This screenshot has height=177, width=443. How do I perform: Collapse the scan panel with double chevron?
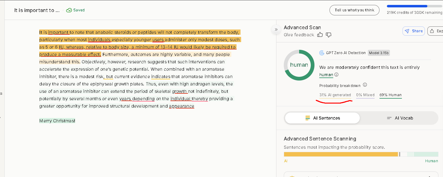coord(276,29)
